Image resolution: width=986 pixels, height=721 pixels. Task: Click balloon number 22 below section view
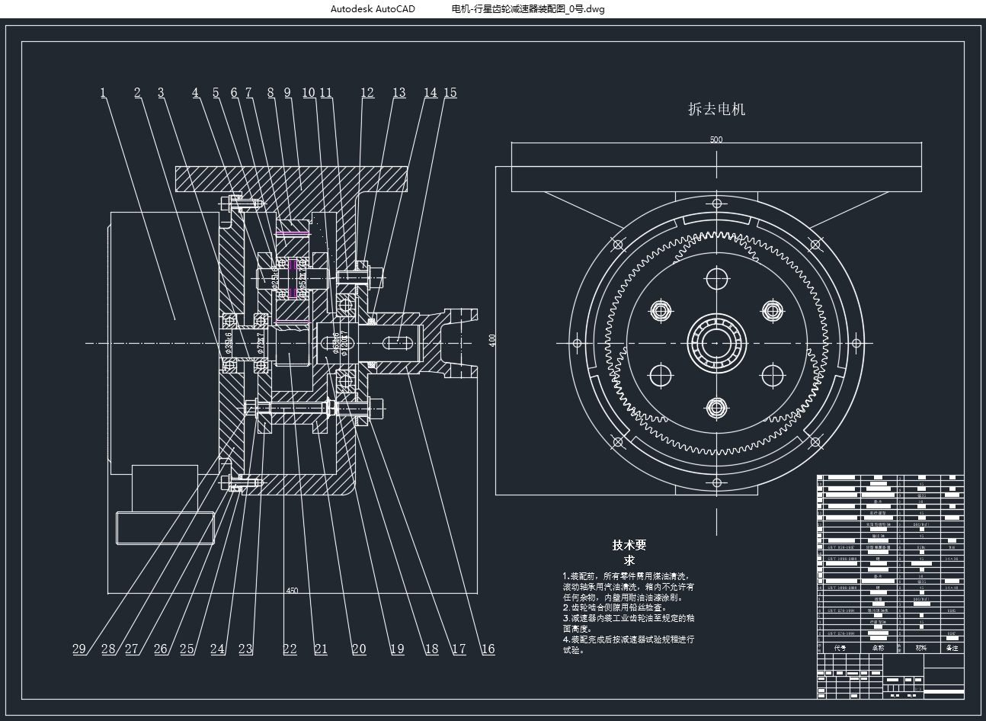290,649
